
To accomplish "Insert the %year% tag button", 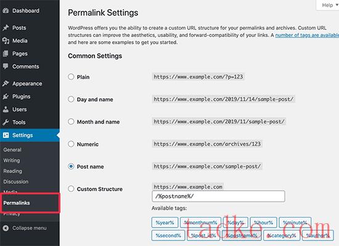I will point(165,223).
